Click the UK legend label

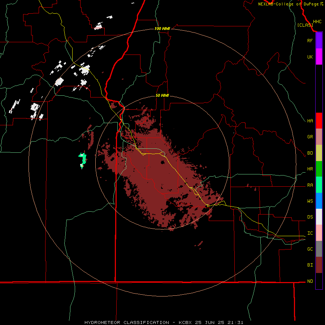tap(310, 57)
